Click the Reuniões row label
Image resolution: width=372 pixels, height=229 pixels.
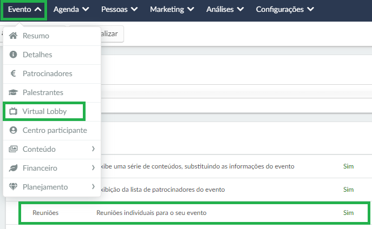click(45, 213)
